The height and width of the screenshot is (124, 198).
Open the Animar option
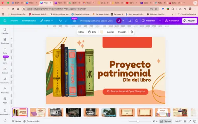pyautogui.click(x=111, y=32)
